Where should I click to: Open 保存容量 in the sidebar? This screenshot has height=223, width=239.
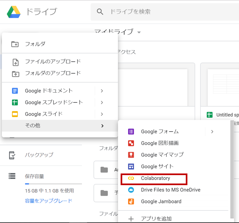(35, 176)
